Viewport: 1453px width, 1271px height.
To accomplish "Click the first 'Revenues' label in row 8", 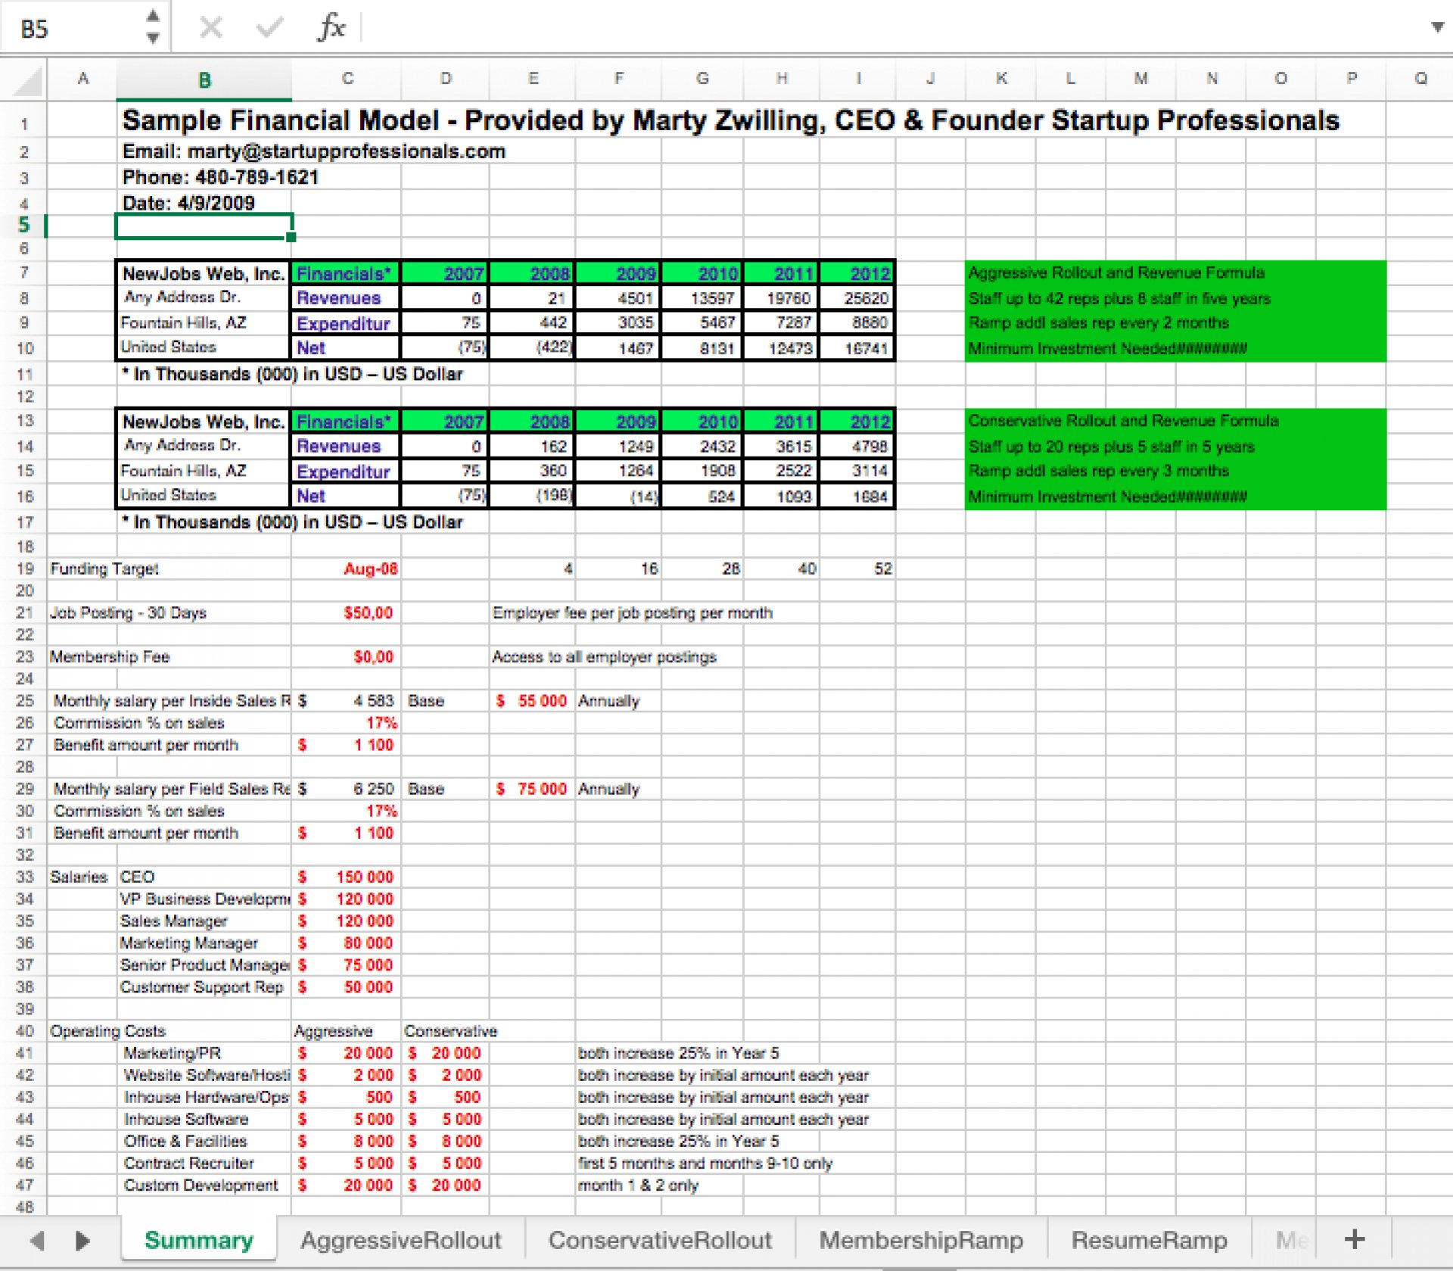I will pyautogui.click(x=346, y=298).
